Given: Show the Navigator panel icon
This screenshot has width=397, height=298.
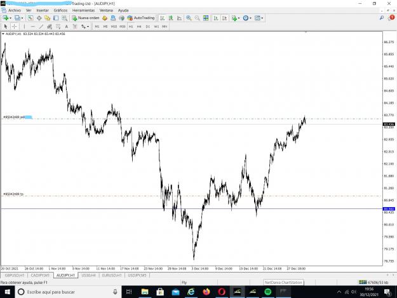Looking at the screenshot, I should point(48,18).
